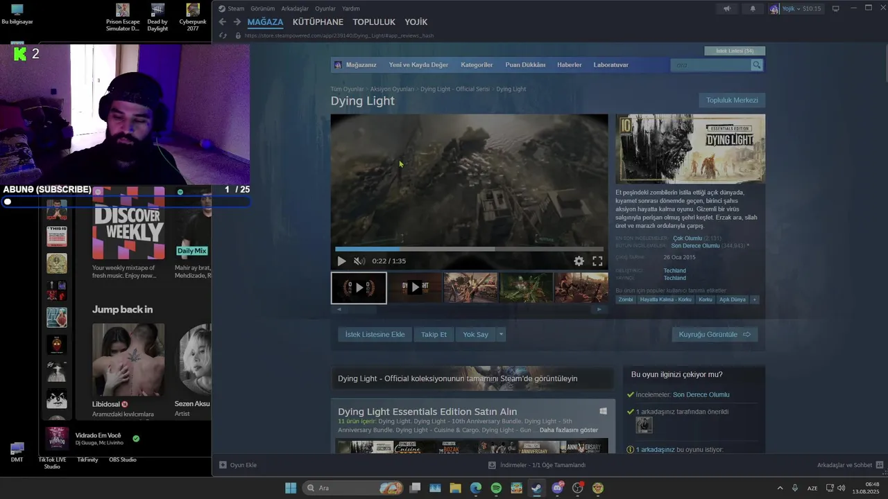
Task: Expand the Kategoriler menu
Action: [x=477, y=64]
